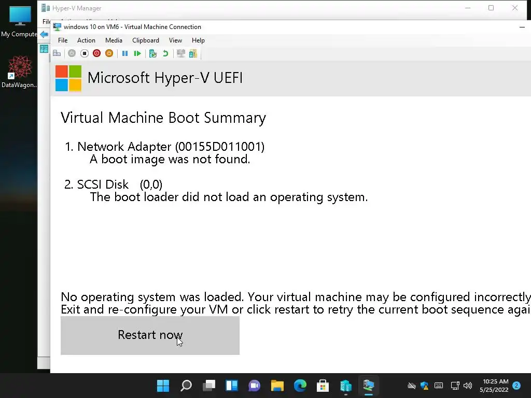This screenshot has height=398, width=531.
Task: Click the grey Start VM toolbar icon
Action: click(72, 53)
